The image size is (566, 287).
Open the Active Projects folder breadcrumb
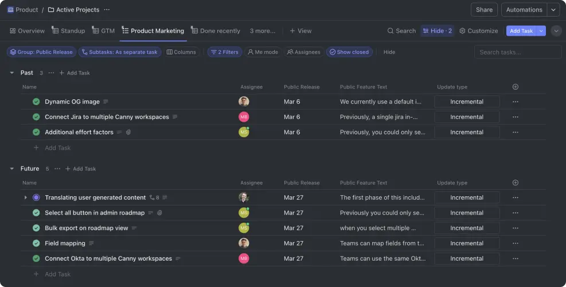(73, 10)
